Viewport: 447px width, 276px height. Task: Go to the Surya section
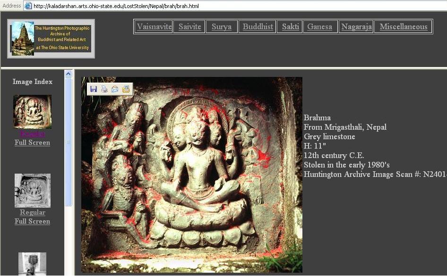(x=221, y=27)
